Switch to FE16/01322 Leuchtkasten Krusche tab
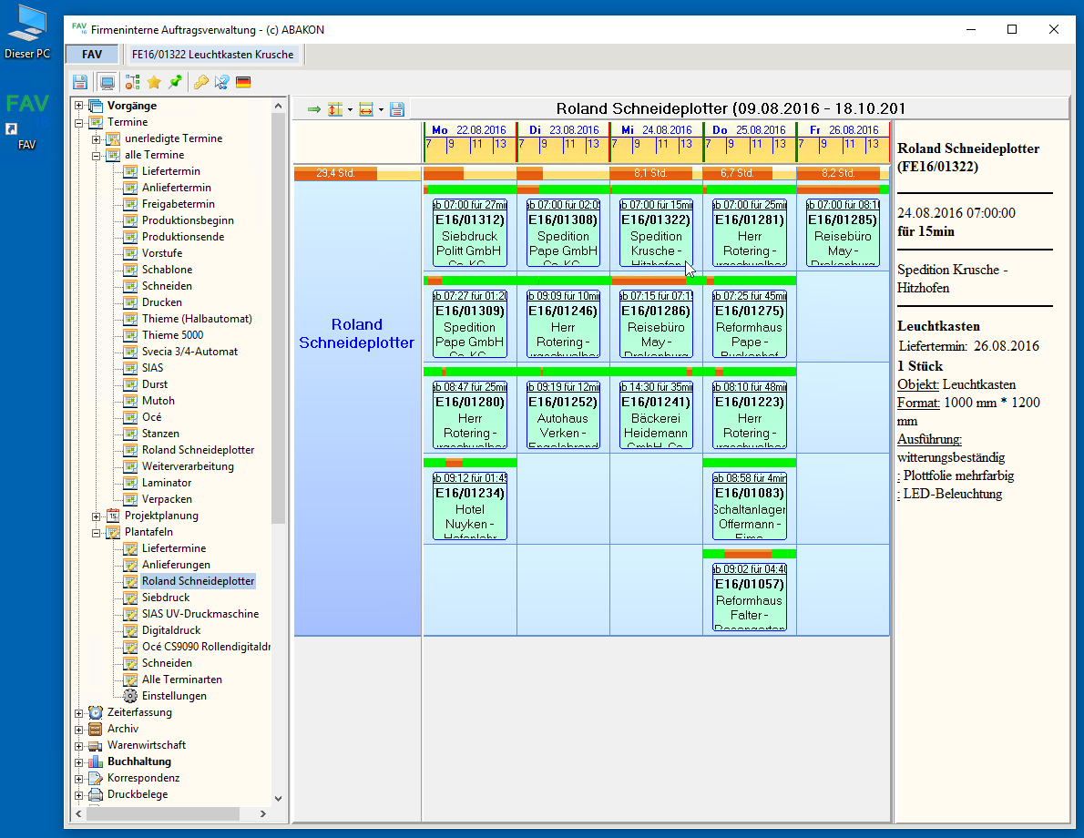This screenshot has width=1084, height=838. [213, 54]
